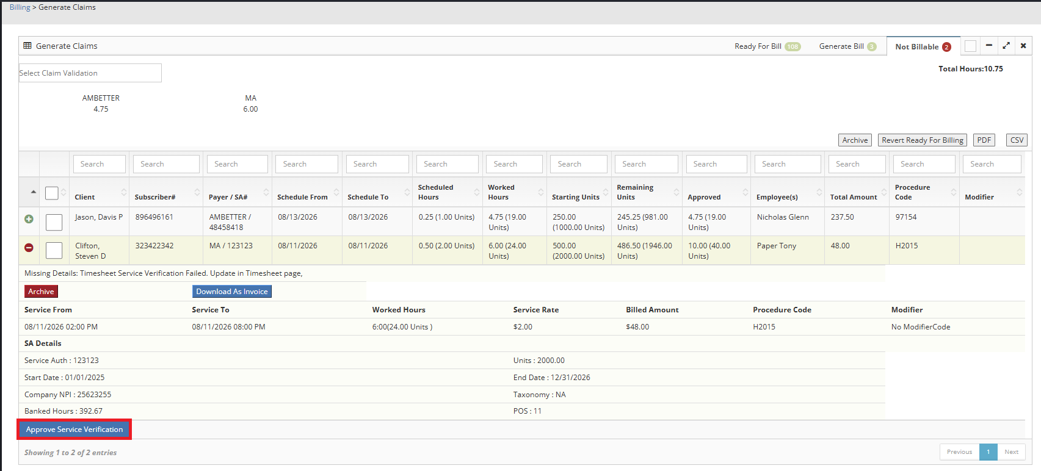This screenshot has width=1041, height=471.
Task: Sort by Procedure Code column arrows
Action: [x=954, y=192]
